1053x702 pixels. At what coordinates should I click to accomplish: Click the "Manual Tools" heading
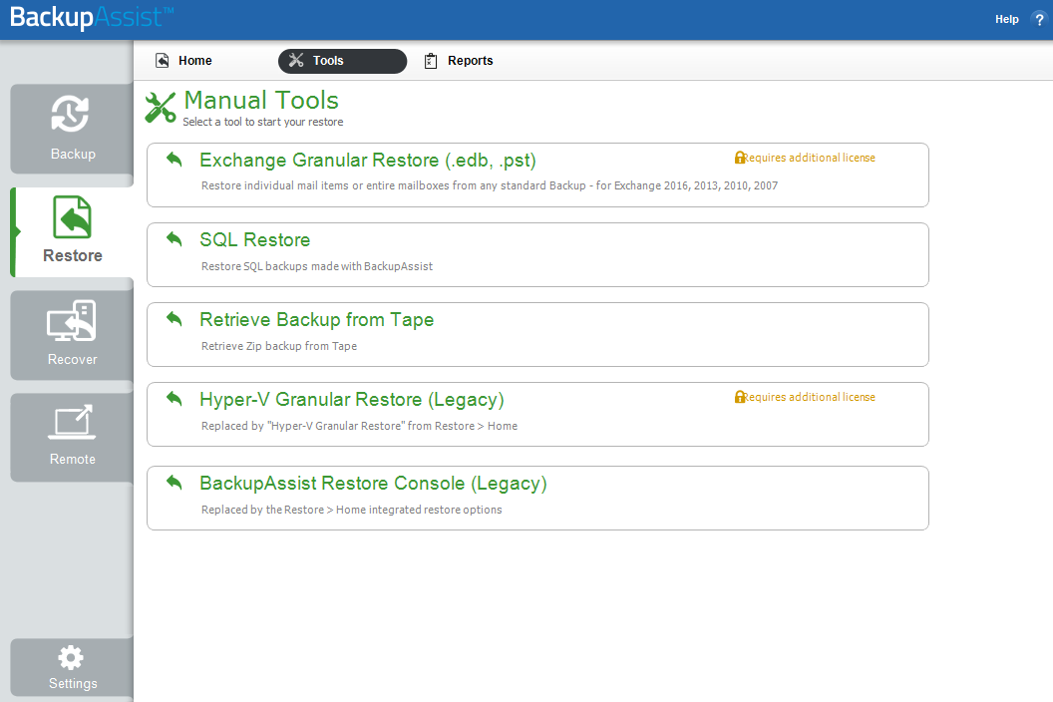[x=261, y=101]
